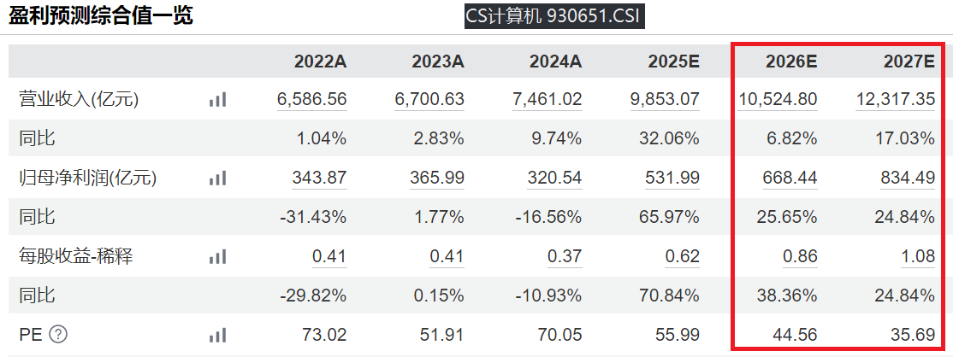Open the 2022A revenue value 6,586.56

point(311,100)
